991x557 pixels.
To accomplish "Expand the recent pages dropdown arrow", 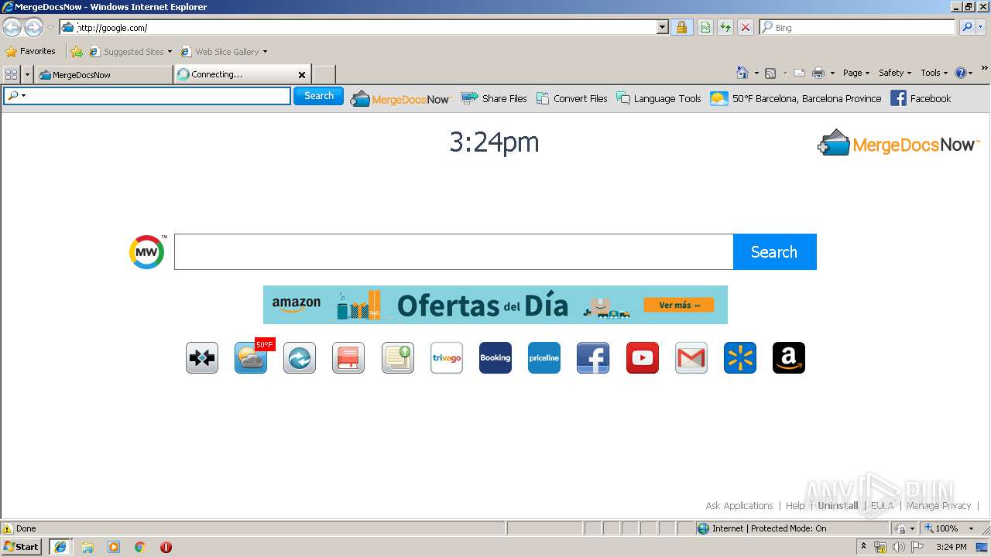I will click(x=50, y=28).
